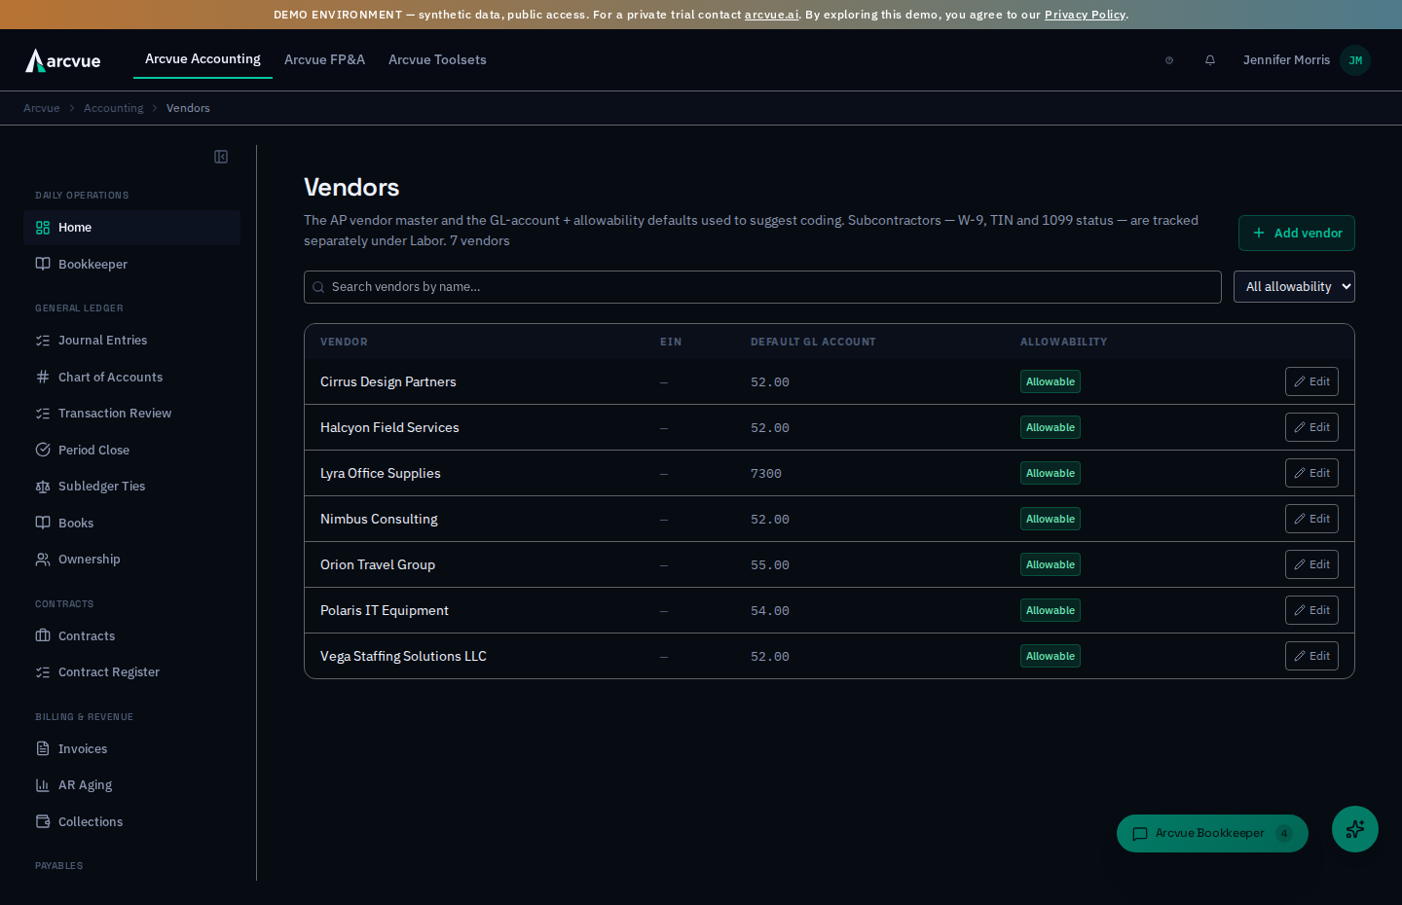Switch to the Arcvue Accounting tab
The image size is (1402, 905).
tap(203, 59)
